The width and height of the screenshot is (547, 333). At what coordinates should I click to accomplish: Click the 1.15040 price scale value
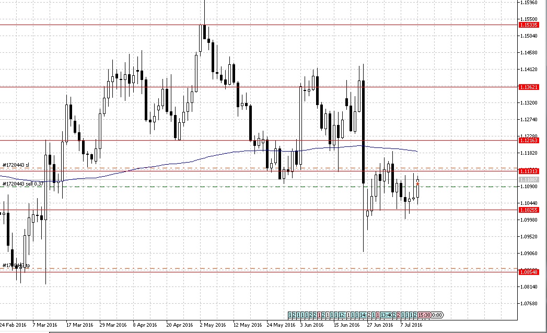pyautogui.click(x=529, y=36)
